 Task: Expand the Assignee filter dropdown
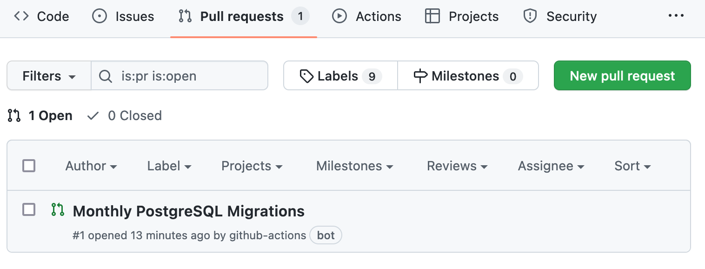point(551,166)
